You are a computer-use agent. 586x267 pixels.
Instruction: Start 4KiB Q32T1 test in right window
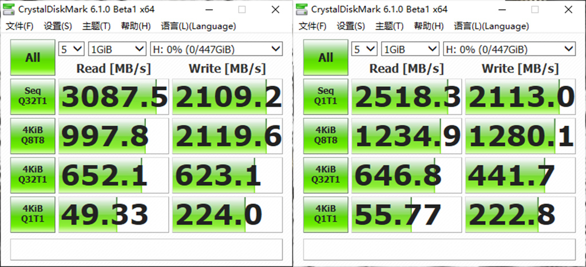326,175
